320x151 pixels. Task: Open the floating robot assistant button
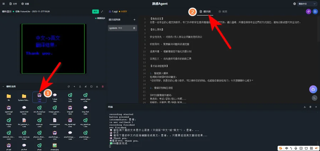tap(313, 89)
